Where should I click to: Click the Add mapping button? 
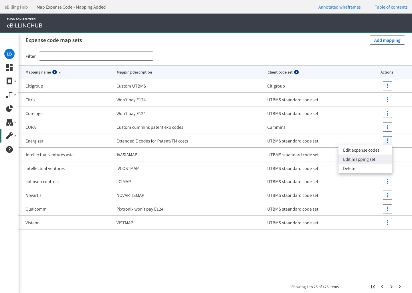point(387,40)
